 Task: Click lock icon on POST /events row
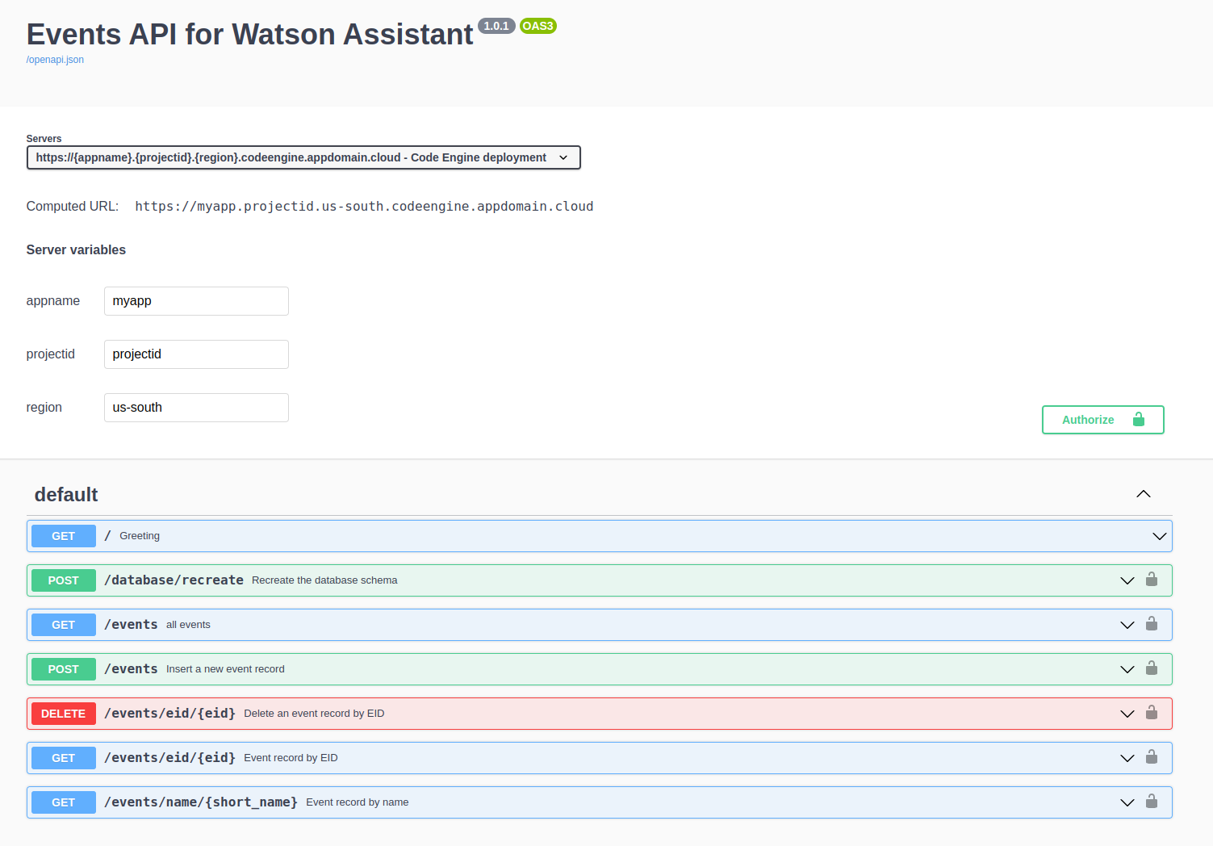point(1152,668)
